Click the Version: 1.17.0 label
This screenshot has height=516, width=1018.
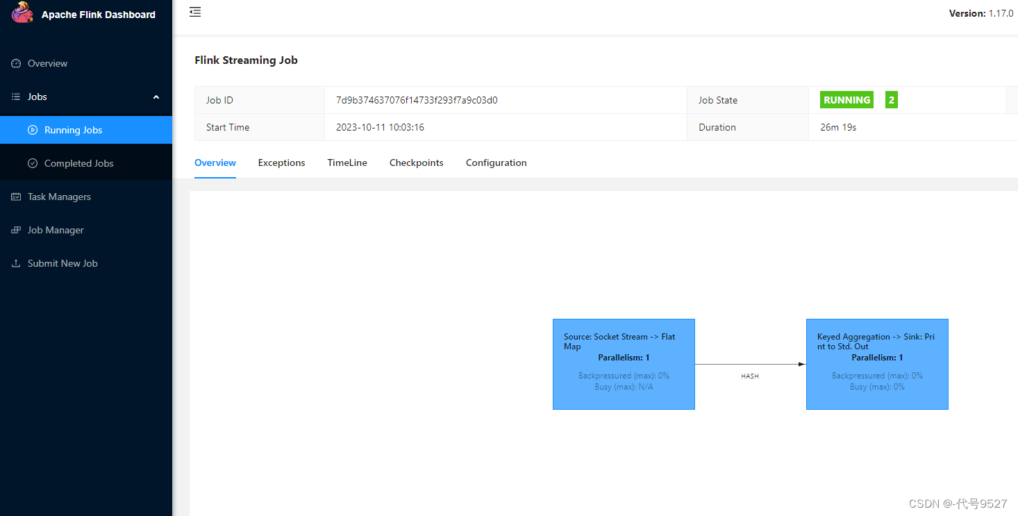tap(981, 13)
